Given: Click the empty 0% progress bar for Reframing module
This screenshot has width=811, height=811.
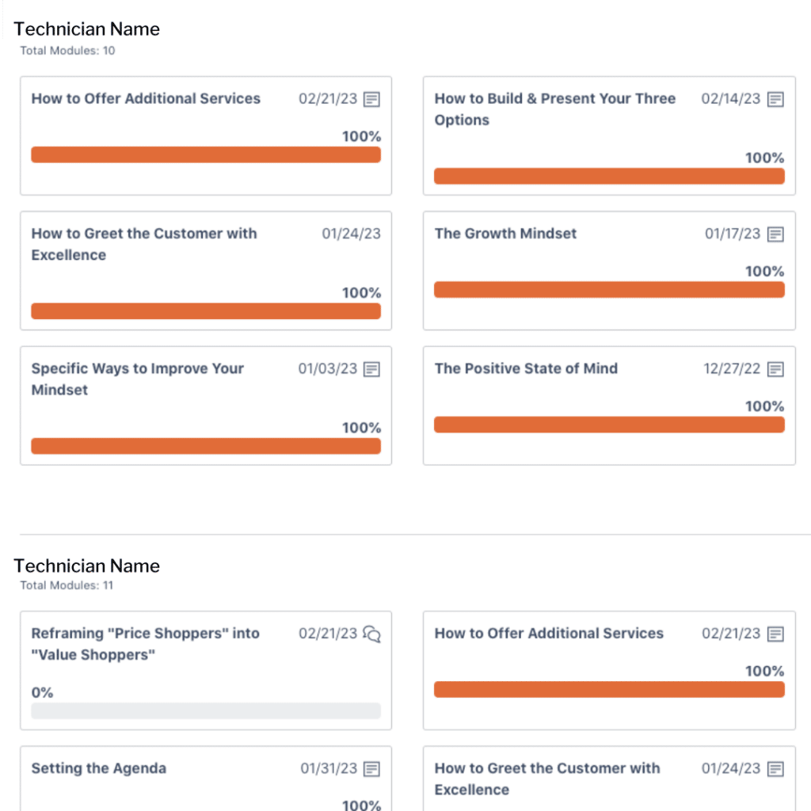Looking at the screenshot, I should tap(205, 710).
